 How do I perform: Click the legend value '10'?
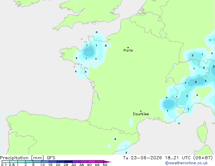tap(42, 165)
